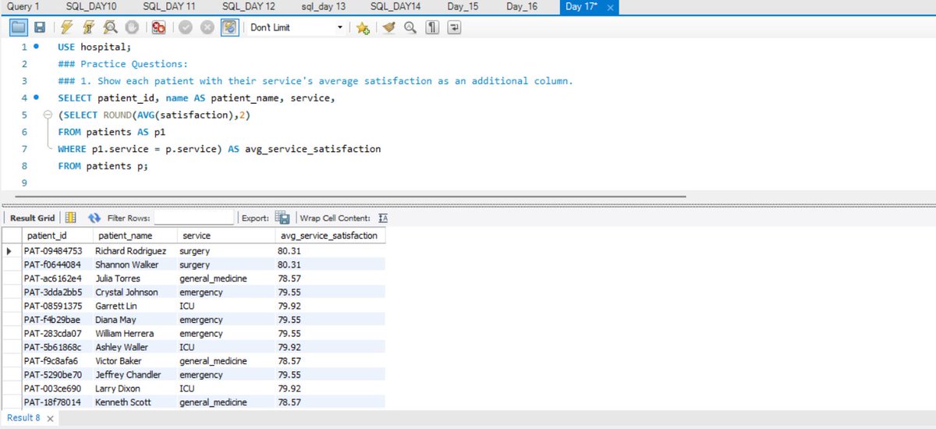Open find panel magnifier icon

(x=410, y=27)
